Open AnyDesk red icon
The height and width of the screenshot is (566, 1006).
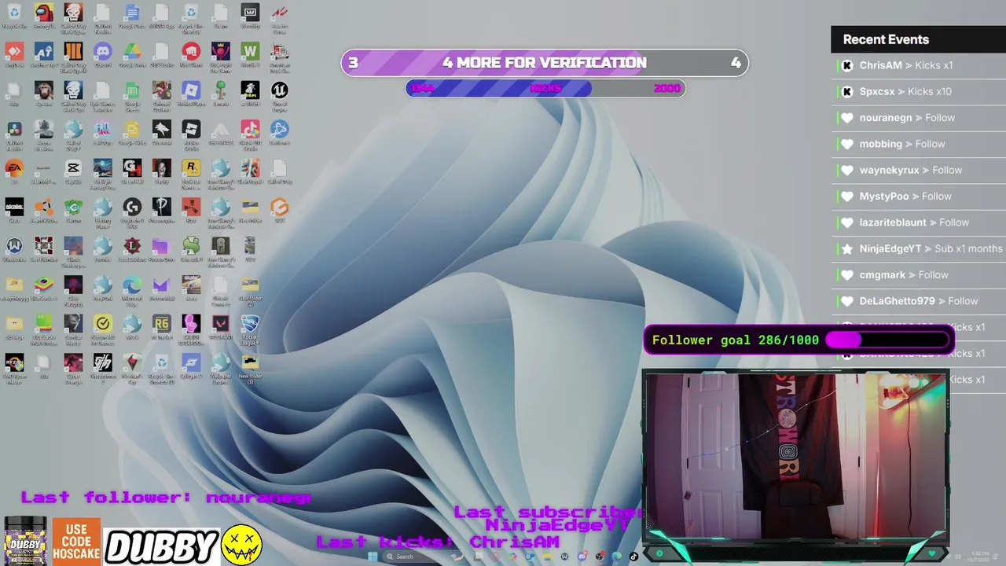click(14, 57)
